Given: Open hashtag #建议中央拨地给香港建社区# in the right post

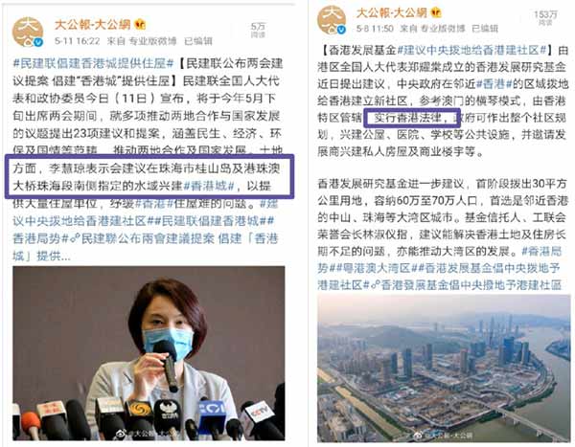Looking at the screenshot, I should [x=471, y=50].
